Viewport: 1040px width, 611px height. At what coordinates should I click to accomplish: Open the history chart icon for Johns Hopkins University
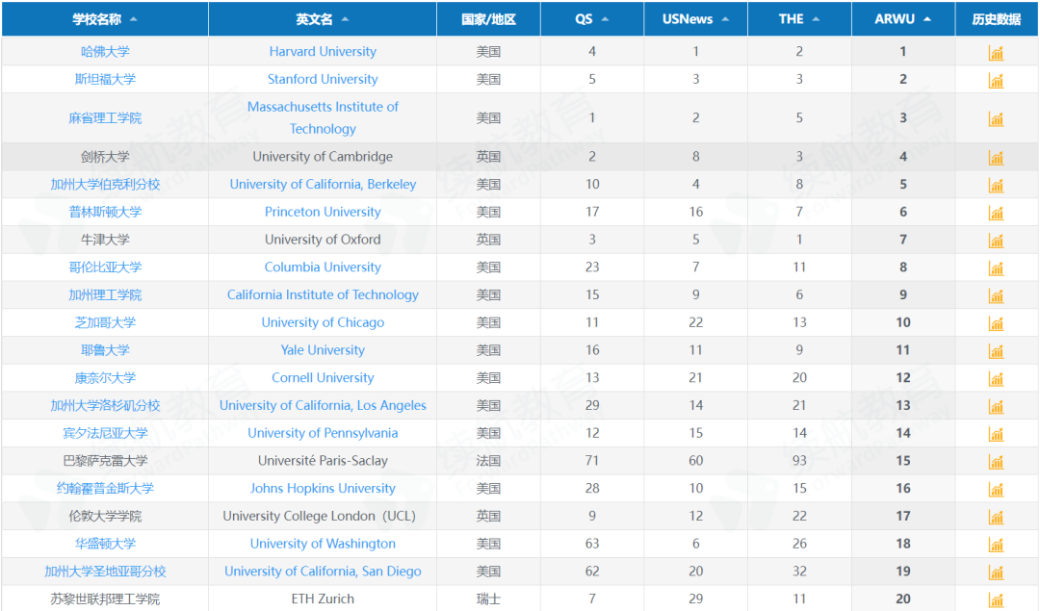click(997, 490)
